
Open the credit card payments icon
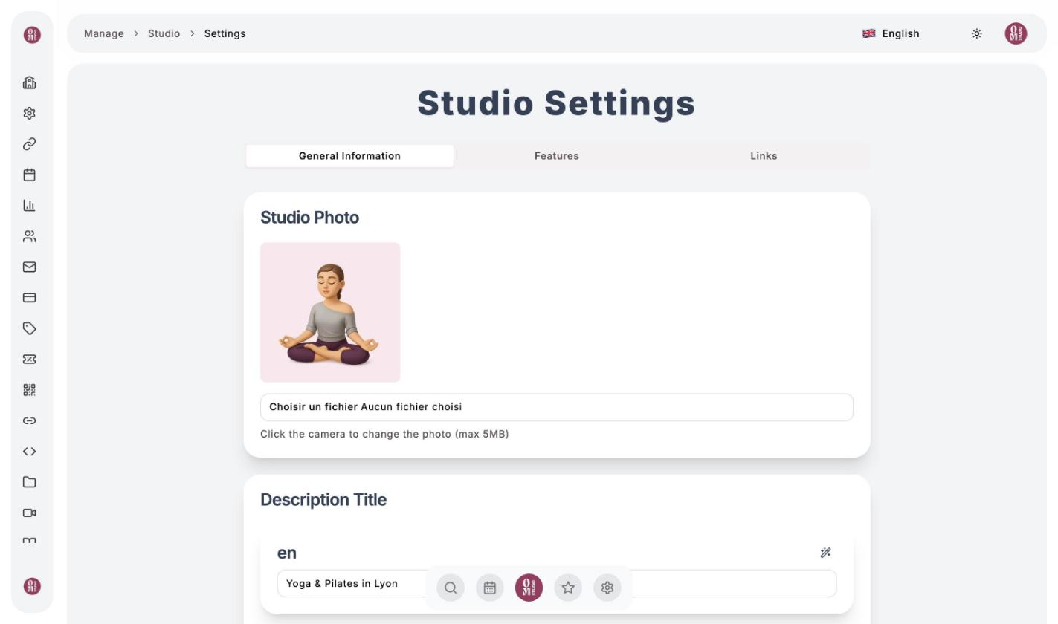point(30,298)
